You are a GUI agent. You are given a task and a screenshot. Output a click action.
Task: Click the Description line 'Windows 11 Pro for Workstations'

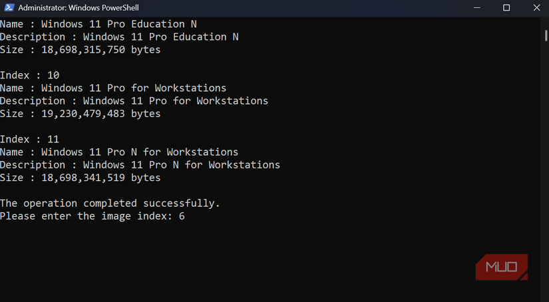click(134, 101)
